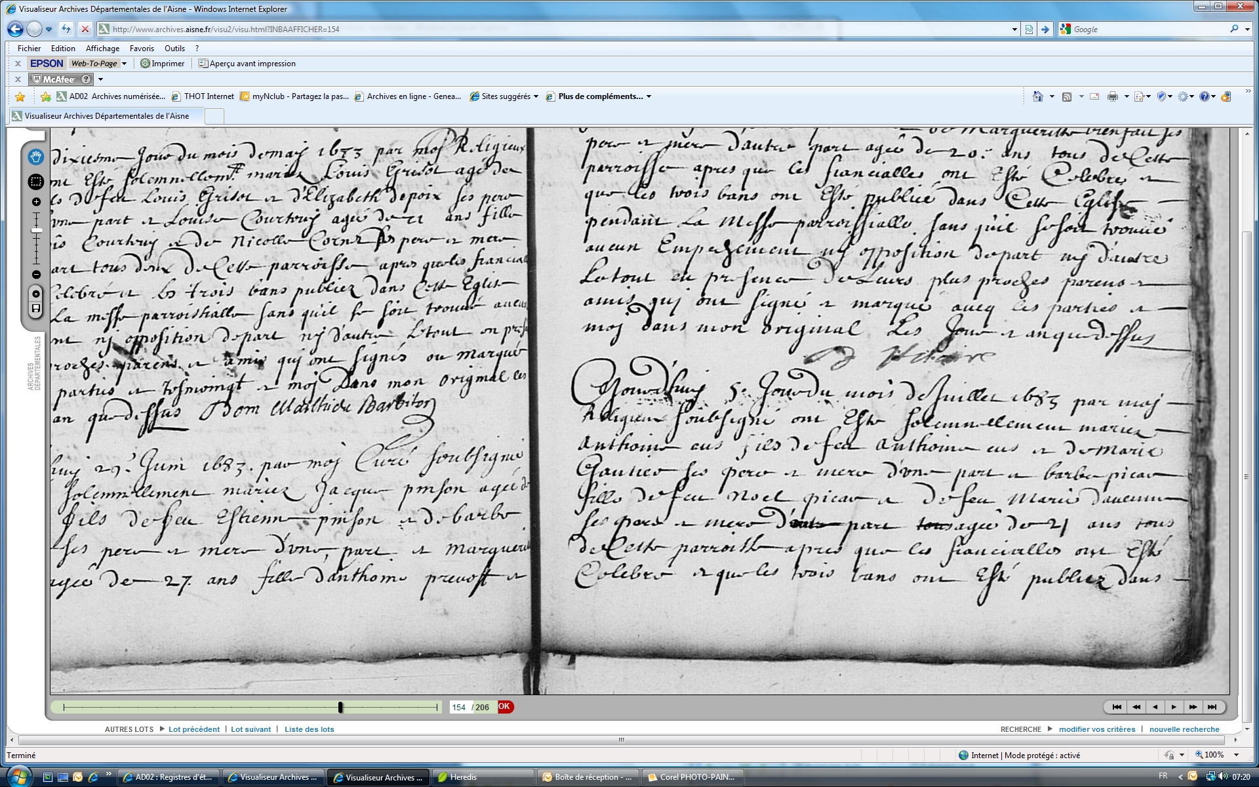The width and height of the screenshot is (1259, 787).
Task: Stop page loading with red X
Action: click(85, 29)
